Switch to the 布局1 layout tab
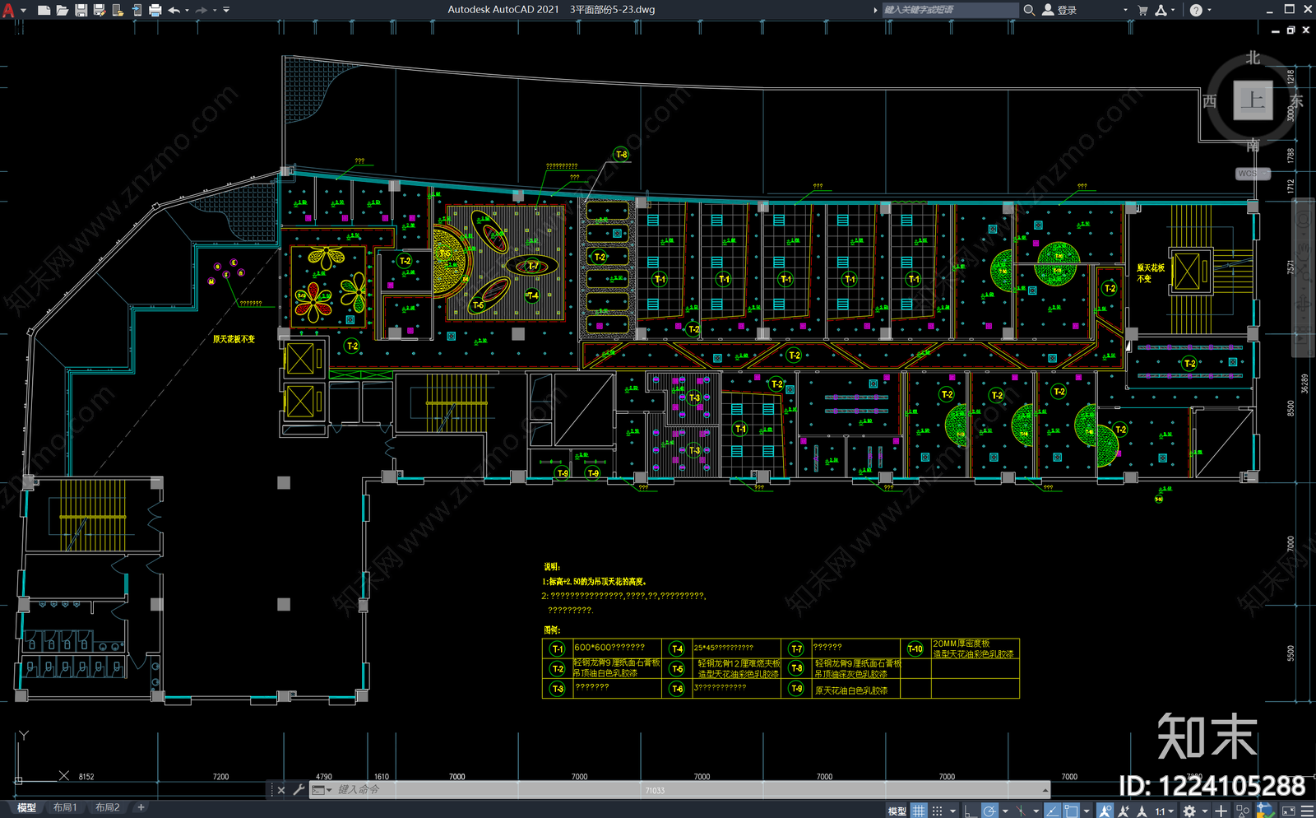This screenshot has width=1316, height=818. tap(65, 807)
